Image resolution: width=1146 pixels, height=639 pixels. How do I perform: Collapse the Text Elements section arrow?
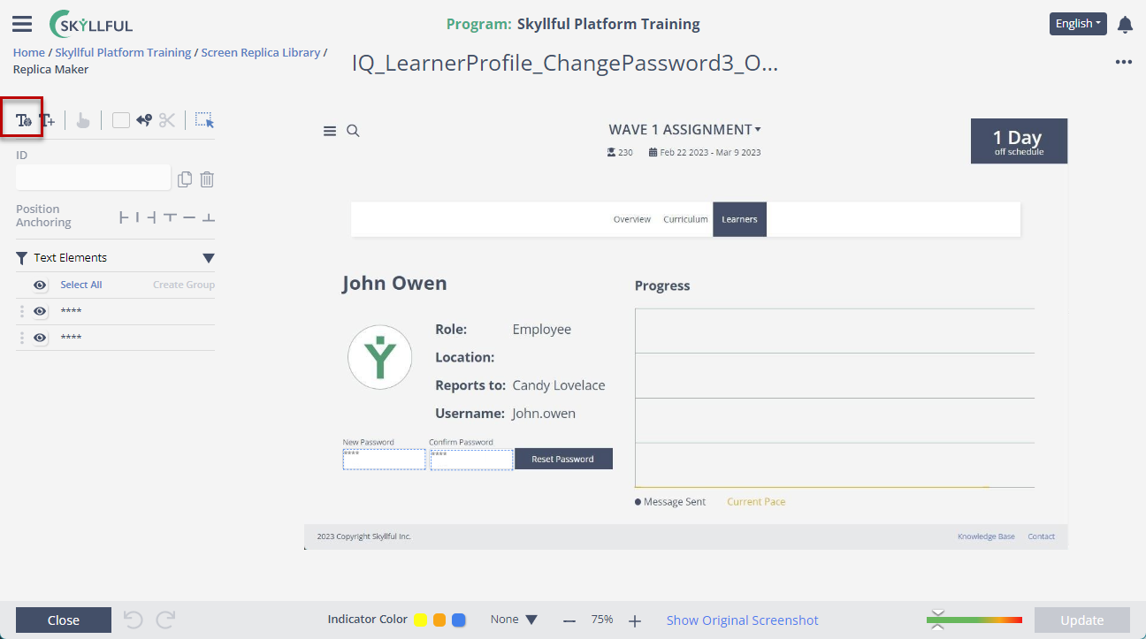(209, 258)
